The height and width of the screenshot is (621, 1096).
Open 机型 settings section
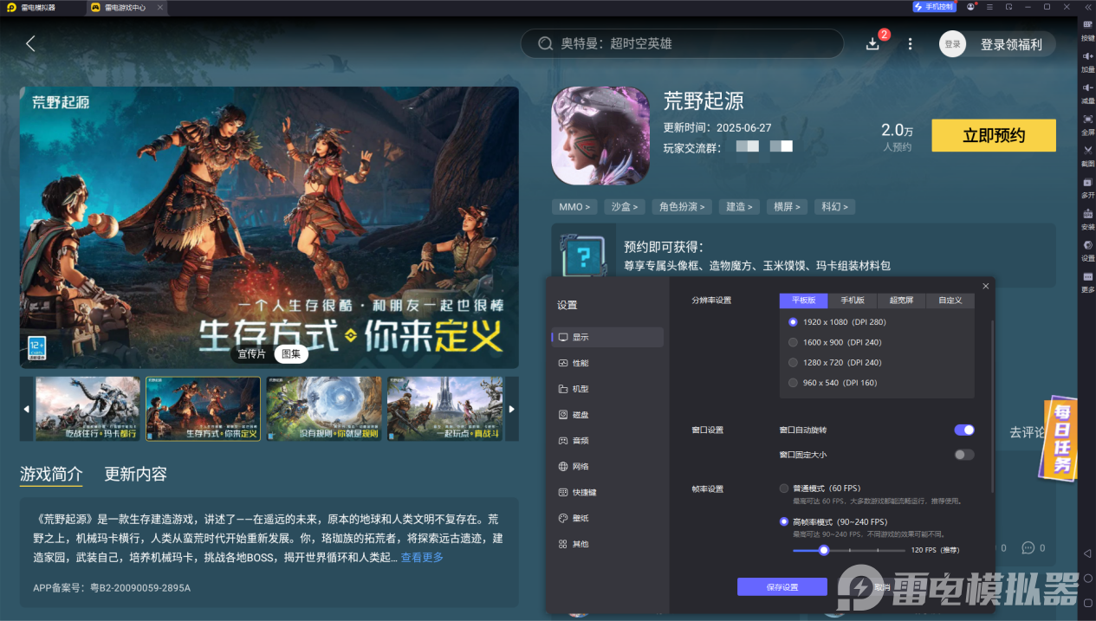(x=607, y=389)
